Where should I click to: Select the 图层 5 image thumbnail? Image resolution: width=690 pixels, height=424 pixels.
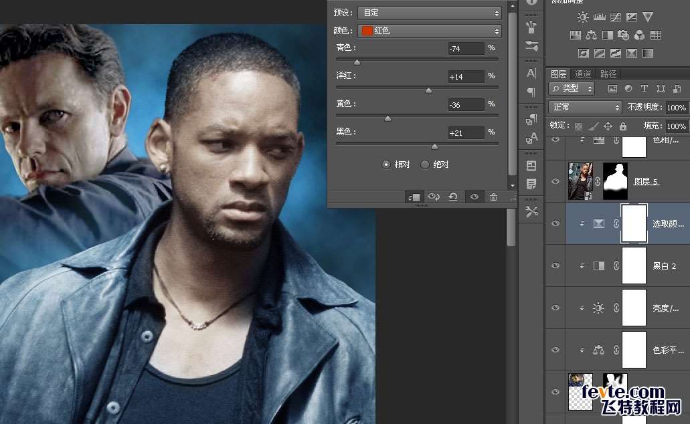[x=580, y=181]
